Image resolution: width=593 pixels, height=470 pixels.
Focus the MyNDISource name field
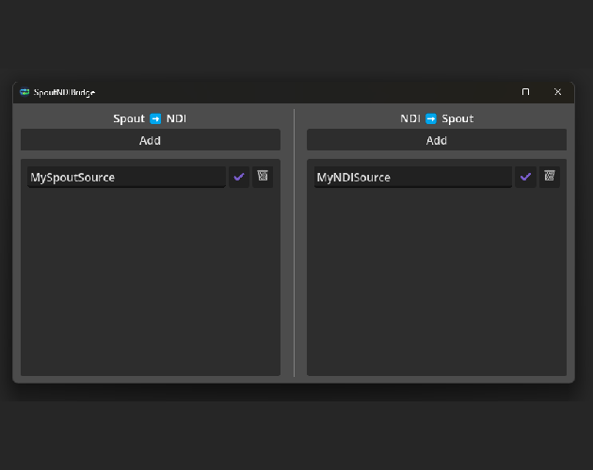coord(412,177)
